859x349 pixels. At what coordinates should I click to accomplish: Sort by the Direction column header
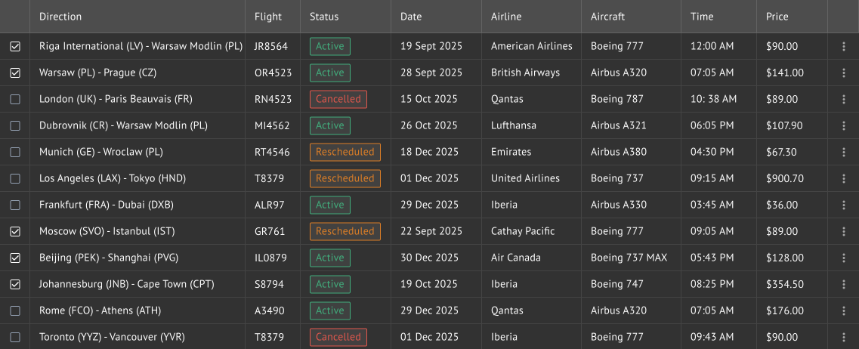60,17
